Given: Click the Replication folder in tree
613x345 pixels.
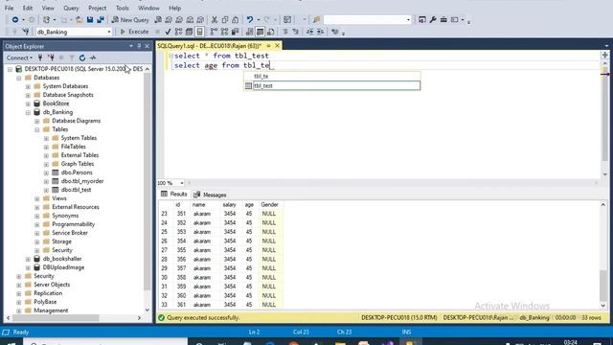Looking at the screenshot, I should pos(48,293).
